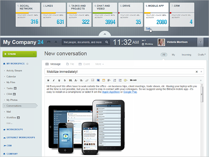
Task: Select the Likes usage card
Action: [53, 15]
